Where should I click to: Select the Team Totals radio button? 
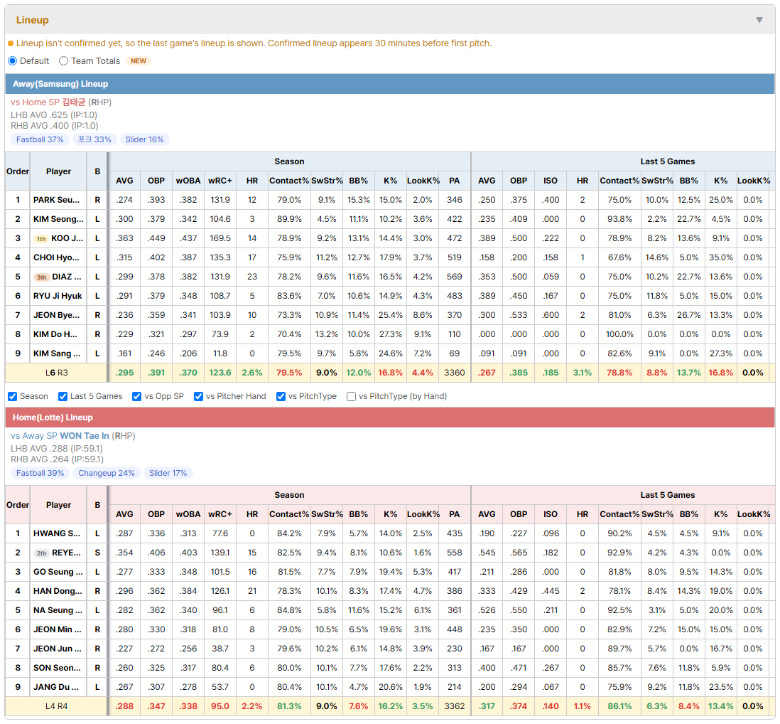(63, 60)
